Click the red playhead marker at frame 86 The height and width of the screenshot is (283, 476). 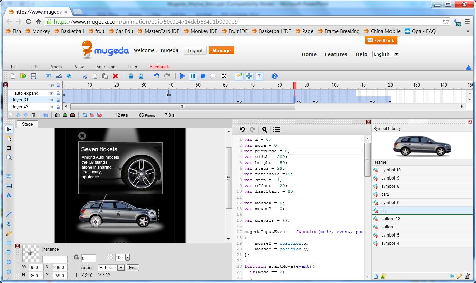pyautogui.click(x=295, y=85)
